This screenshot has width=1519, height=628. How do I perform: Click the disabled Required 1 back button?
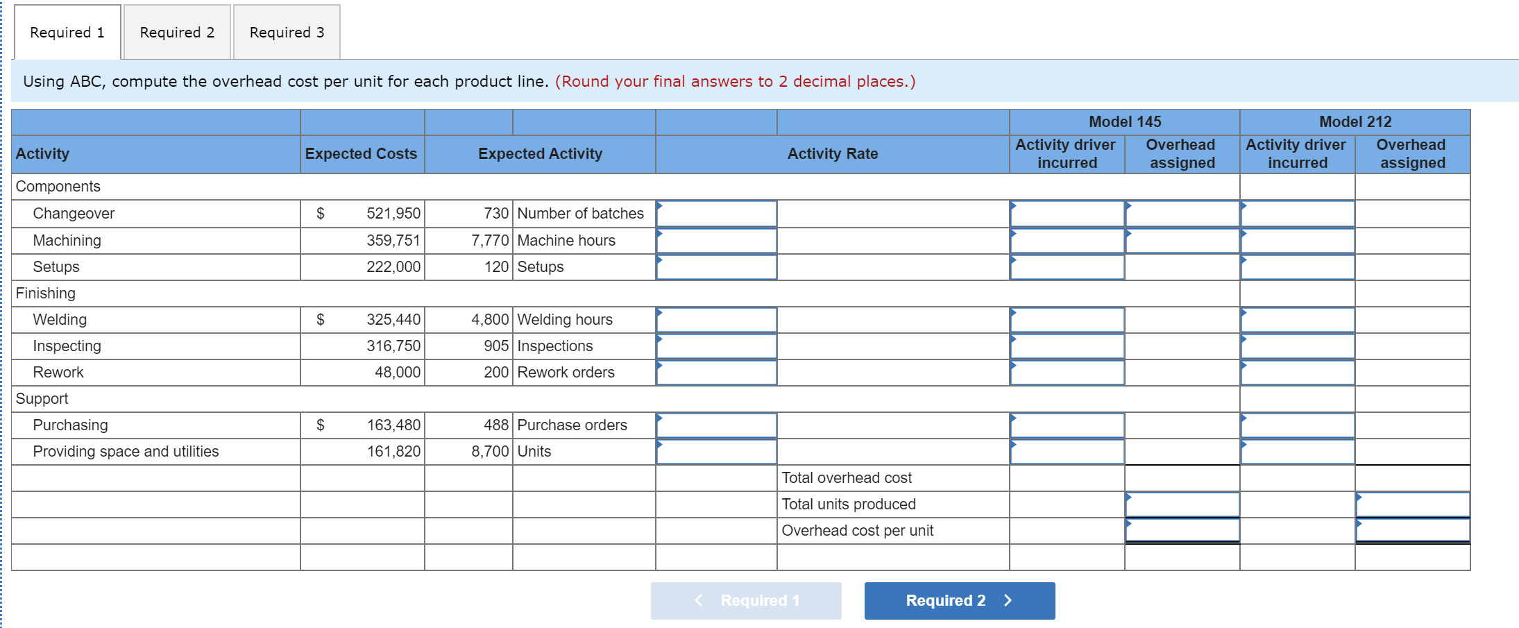pos(746,600)
